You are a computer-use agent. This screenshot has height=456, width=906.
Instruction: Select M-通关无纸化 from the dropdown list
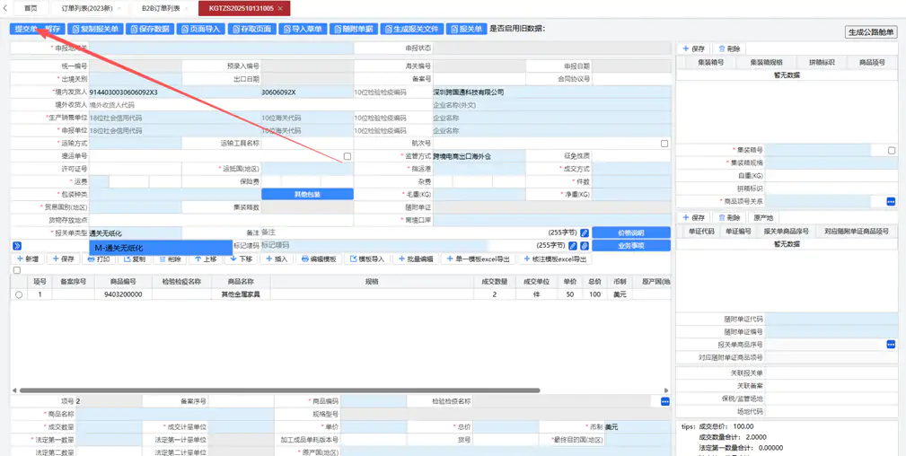tap(161, 248)
